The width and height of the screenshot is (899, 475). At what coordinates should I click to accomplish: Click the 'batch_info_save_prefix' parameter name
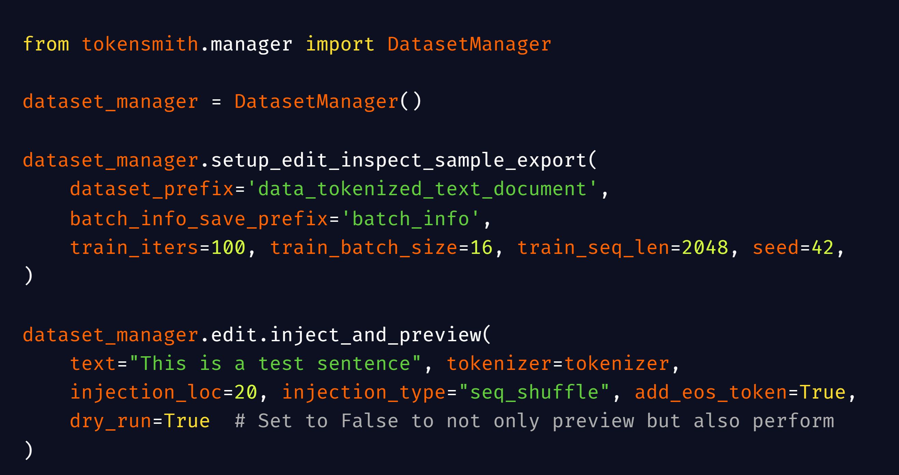199,219
